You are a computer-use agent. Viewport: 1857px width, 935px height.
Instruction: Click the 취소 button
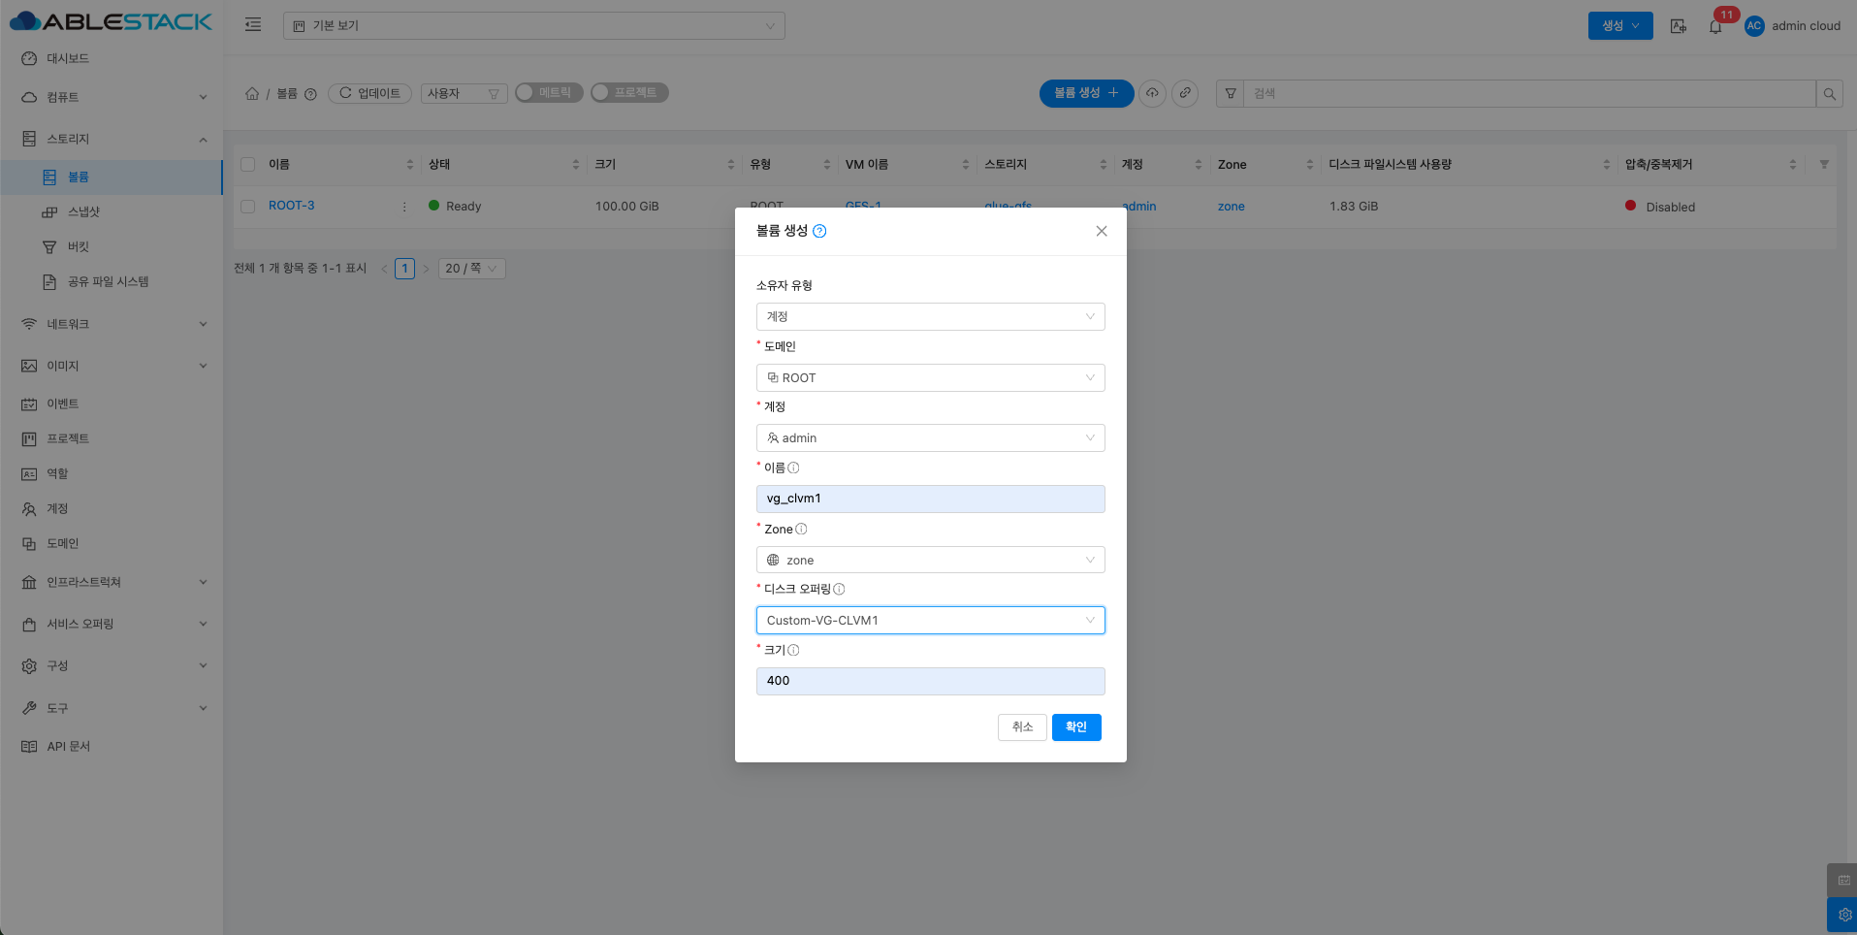coord(1022,727)
